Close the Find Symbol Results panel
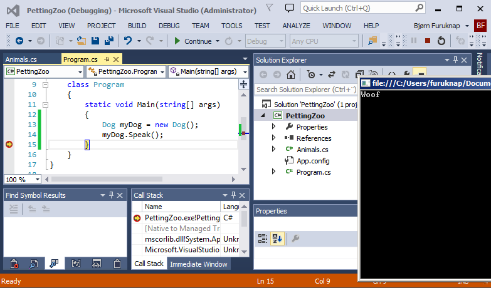491x288 pixels. [x=120, y=195]
